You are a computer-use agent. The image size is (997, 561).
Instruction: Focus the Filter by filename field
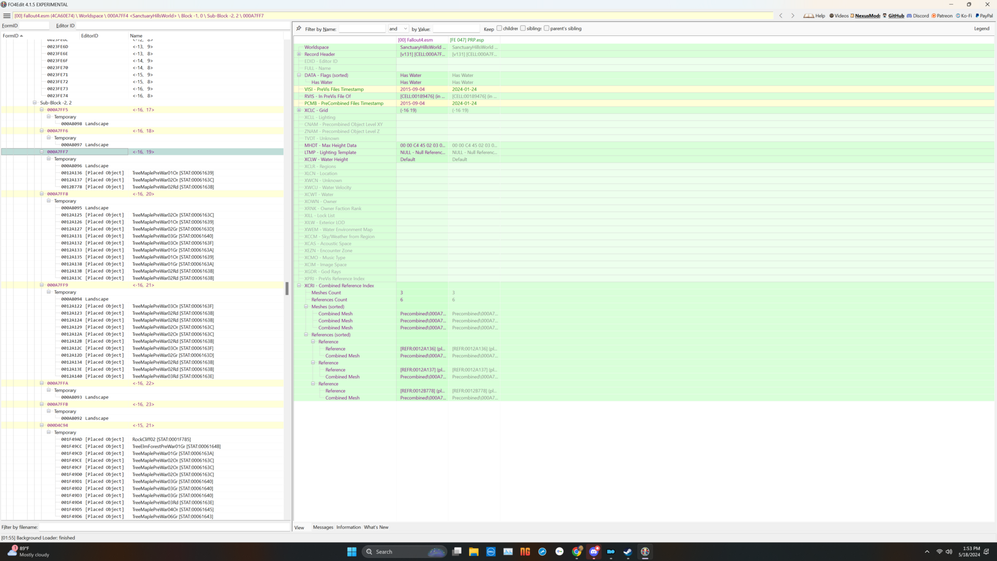[165, 527]
